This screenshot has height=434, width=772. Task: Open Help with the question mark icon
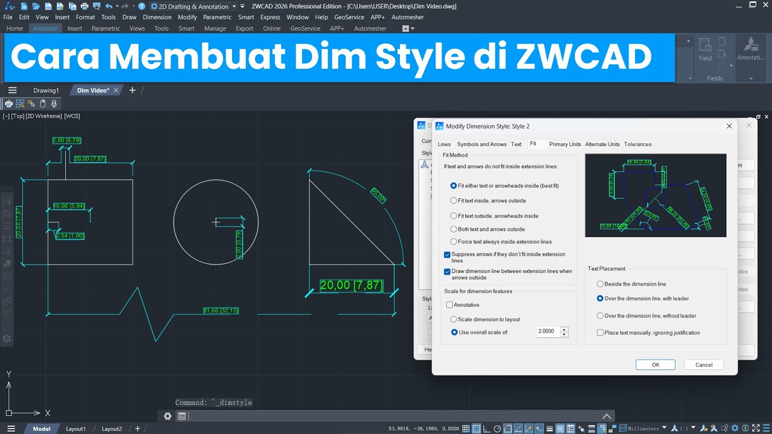[142, 6]
